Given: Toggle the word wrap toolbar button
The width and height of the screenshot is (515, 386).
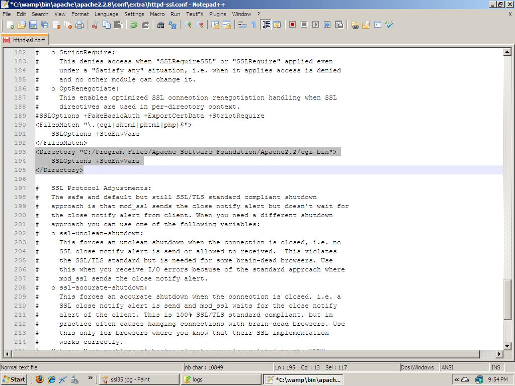Looking at the screenshot, I should [x=242, y=25].
